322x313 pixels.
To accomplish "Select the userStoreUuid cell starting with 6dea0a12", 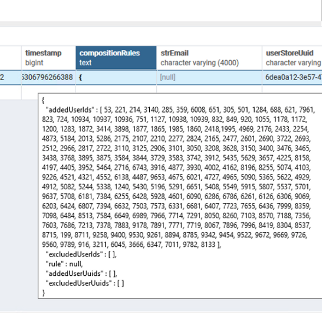I will coord(292,77).
